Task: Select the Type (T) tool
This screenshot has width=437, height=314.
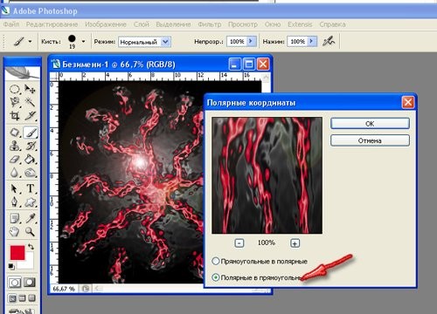Action: [x=30, y=188]
